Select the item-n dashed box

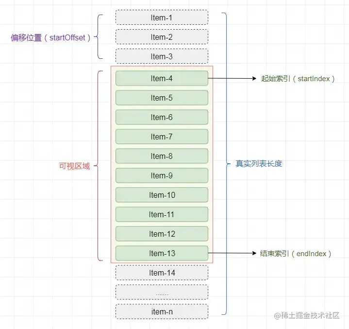pyautogui.click(x=162, y=312)
